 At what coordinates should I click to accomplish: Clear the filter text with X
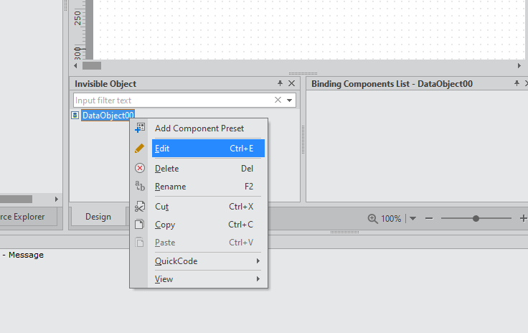(278, 100)
